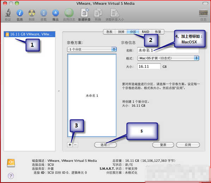Expand the format dropdown Mac OS 扩展
This screenshot has width=211, height=183.
(168, 58)
